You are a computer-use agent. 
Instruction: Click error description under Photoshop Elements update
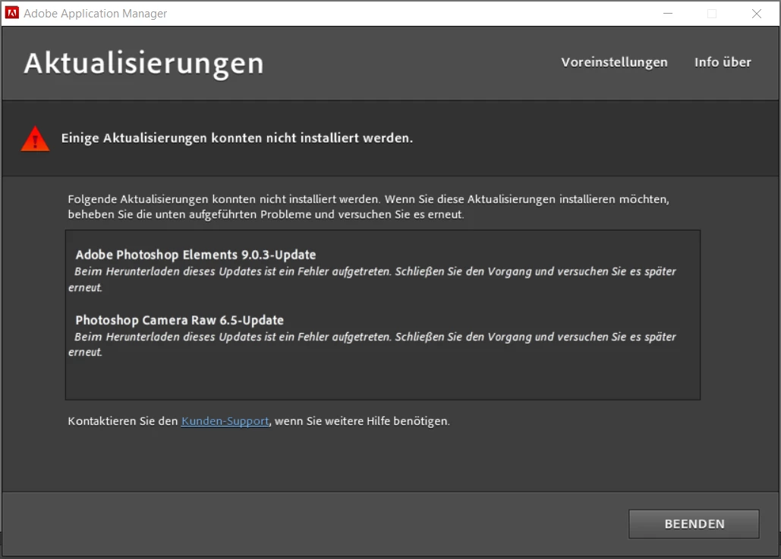372,279
